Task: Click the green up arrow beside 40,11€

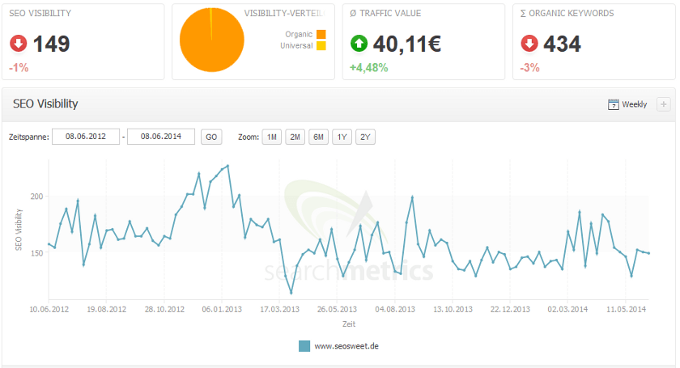Action: pyautogui.click(x=359, y=44)
